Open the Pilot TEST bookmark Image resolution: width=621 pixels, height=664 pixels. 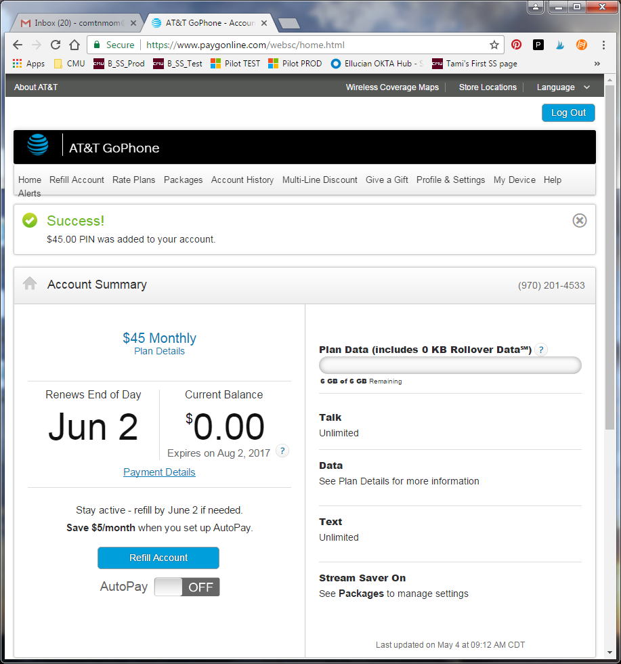tap(236, 64)
